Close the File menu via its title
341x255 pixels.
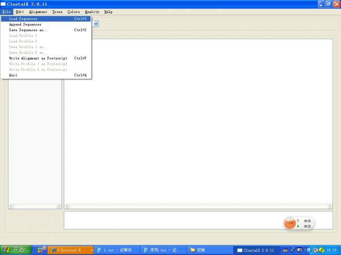(x=6, y=12)
